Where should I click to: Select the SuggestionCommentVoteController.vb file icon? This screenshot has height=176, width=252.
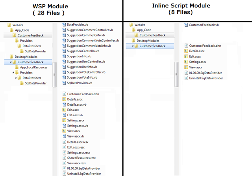pyautogui.click(x=64, y=40)
